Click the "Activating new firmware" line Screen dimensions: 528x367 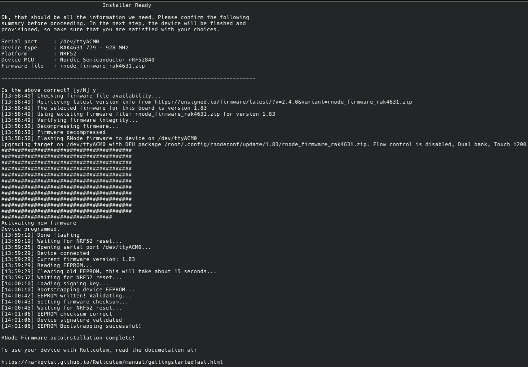coord(38,223)
